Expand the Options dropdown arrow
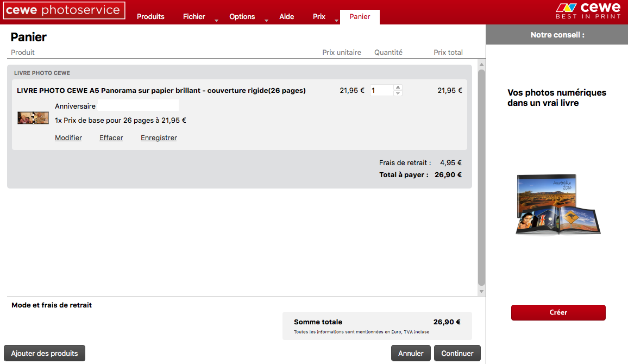This screenshot has width=628, height=364. (266, 21)
